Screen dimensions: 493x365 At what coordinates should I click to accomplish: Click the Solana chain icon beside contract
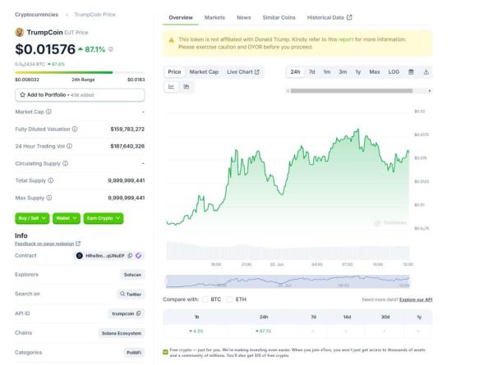pyautogui.click(x=79, y=256)
